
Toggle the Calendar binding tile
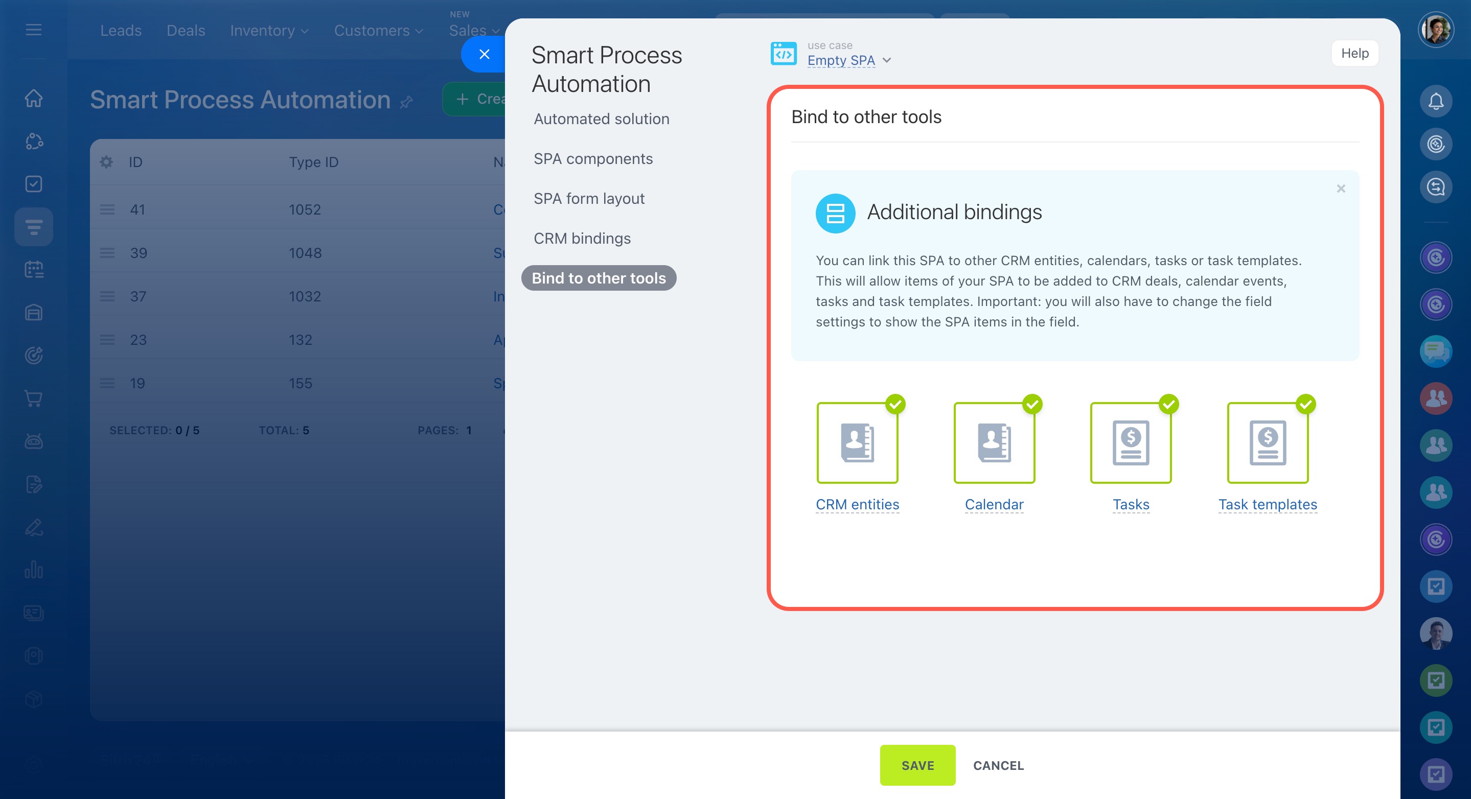point(994,443)
